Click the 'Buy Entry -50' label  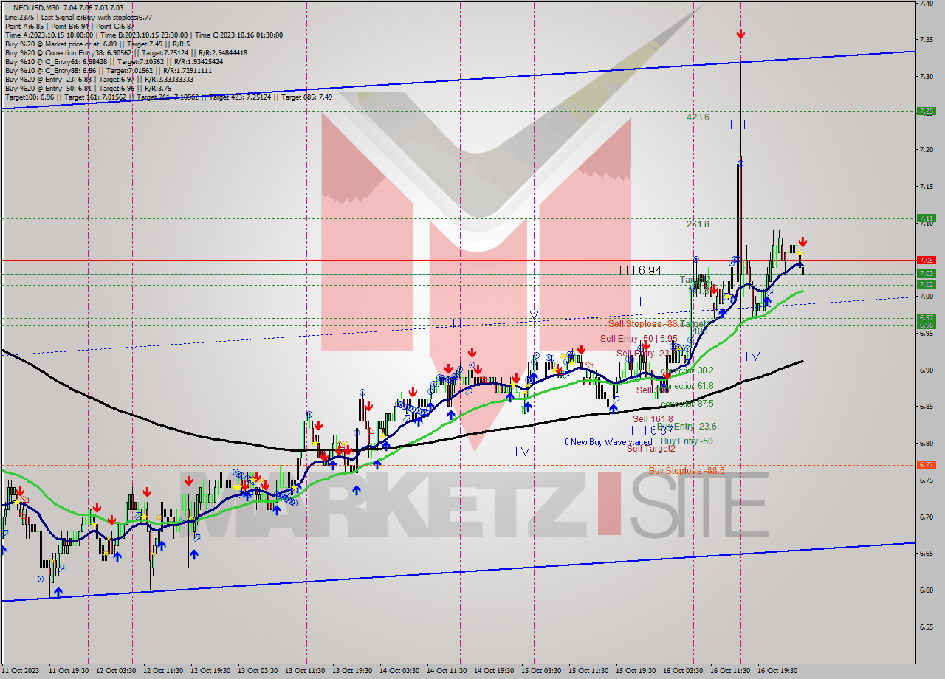coord(687,441)
